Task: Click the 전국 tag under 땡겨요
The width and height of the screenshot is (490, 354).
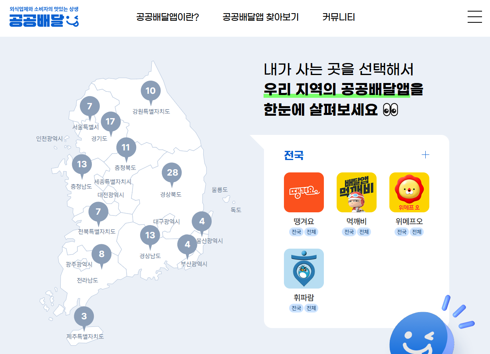Action: pos(296,232)
